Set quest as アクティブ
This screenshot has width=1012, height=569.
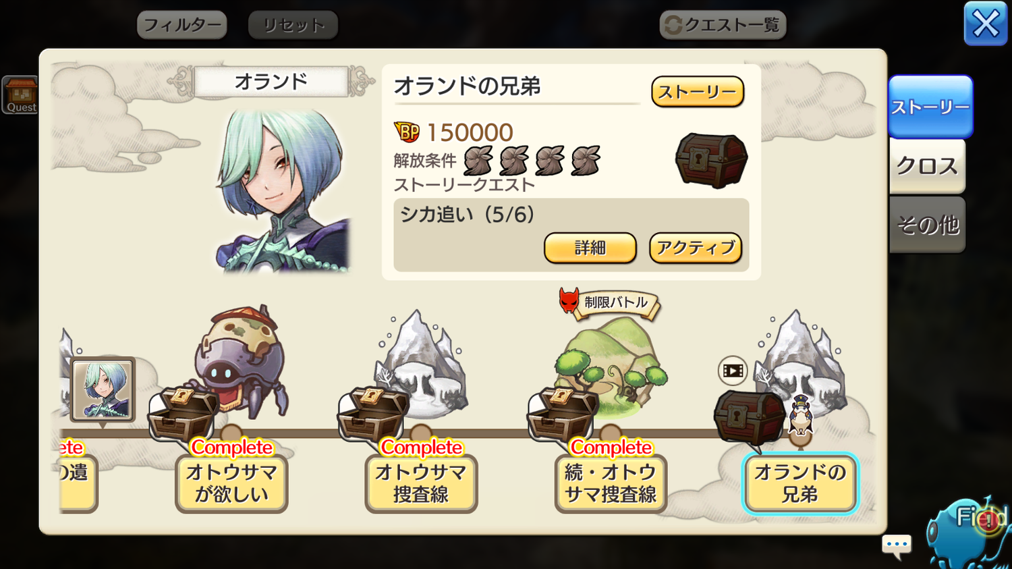pos(696,248)
